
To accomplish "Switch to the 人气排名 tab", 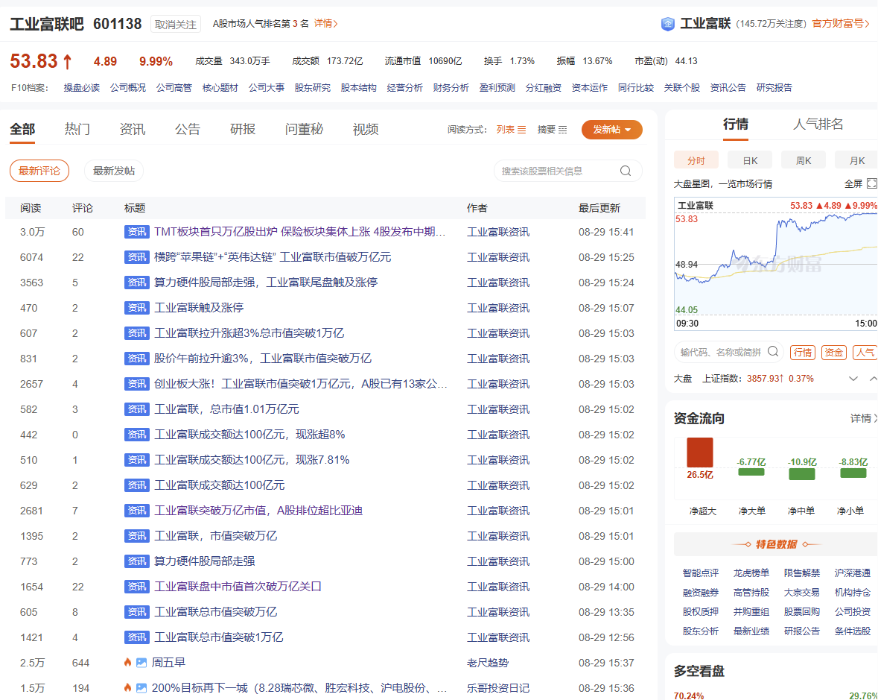I will (818, 124).
